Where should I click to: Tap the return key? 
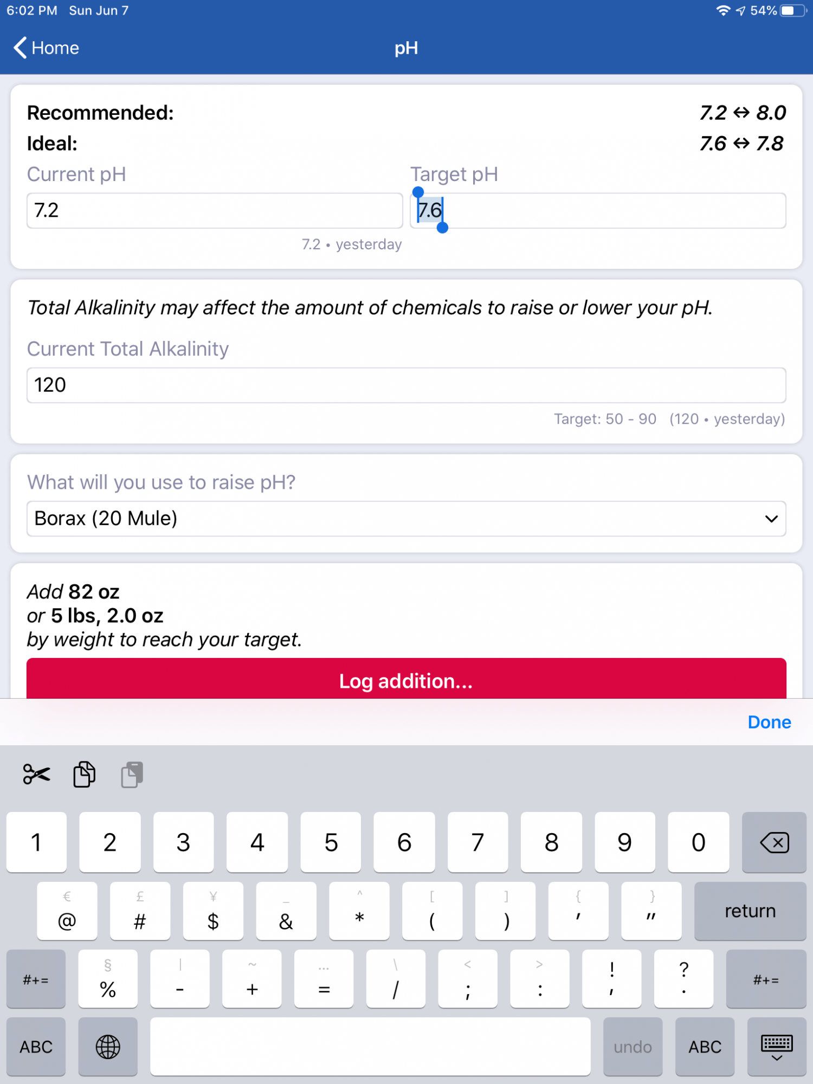750,911
